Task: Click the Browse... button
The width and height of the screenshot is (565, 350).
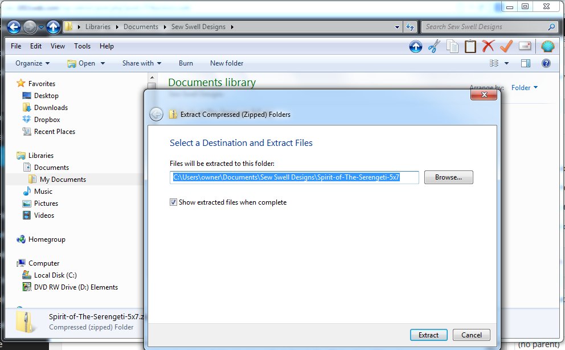Action: pyautogui.click(x=448, y=177)
